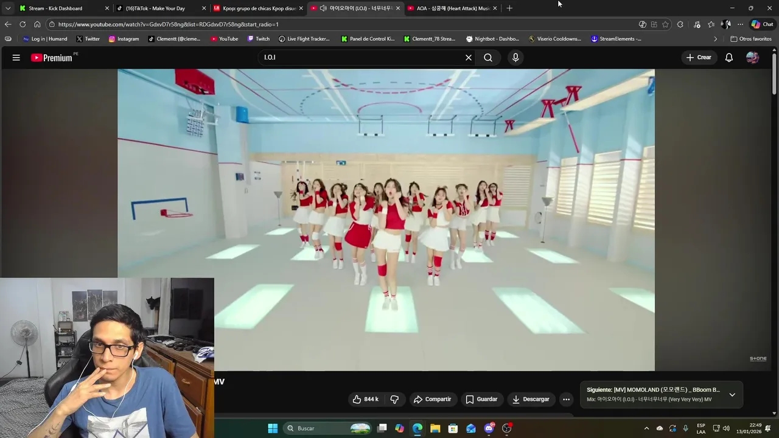The image size is (779, 438).
Task: Open volume control in system tray
Action: pos(726,428)
